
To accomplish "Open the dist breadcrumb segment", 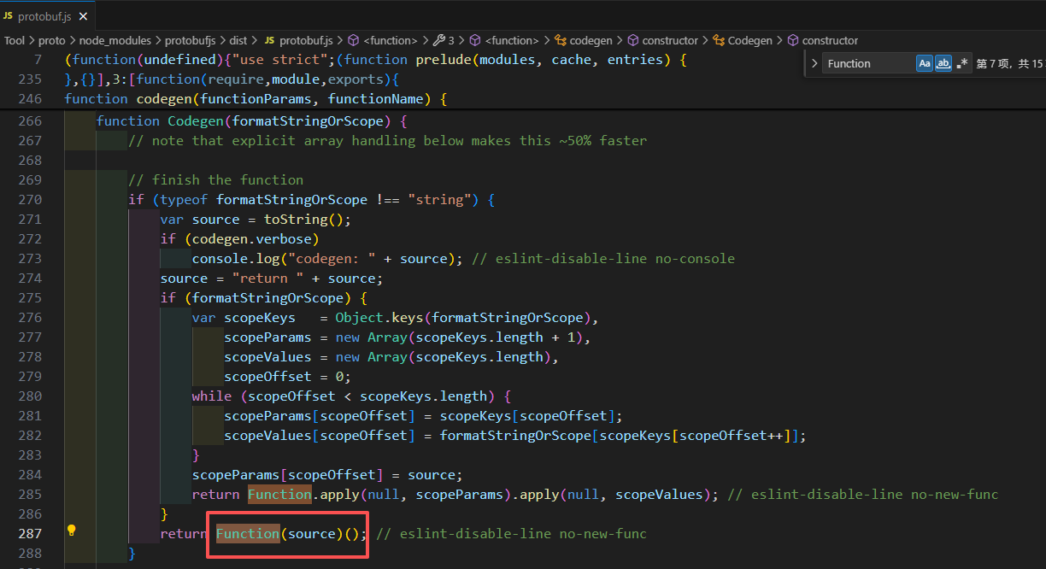I will click(238, 40).
